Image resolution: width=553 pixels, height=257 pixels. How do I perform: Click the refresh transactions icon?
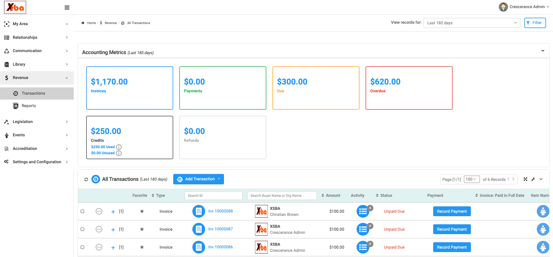pyautogui.click(x=86, y=179)
